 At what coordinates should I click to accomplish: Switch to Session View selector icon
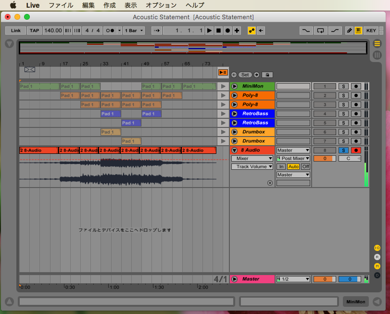coord(377,55)
